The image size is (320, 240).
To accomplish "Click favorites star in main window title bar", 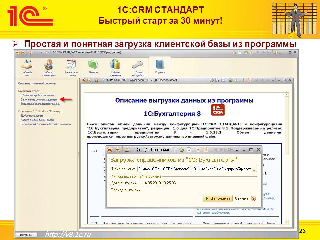I will coord(47,52).
